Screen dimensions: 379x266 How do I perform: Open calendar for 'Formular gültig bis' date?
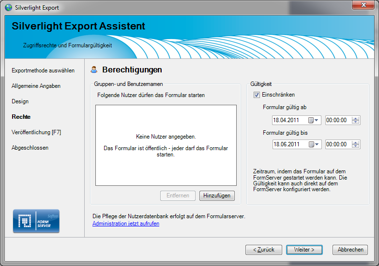click(314, 144)
